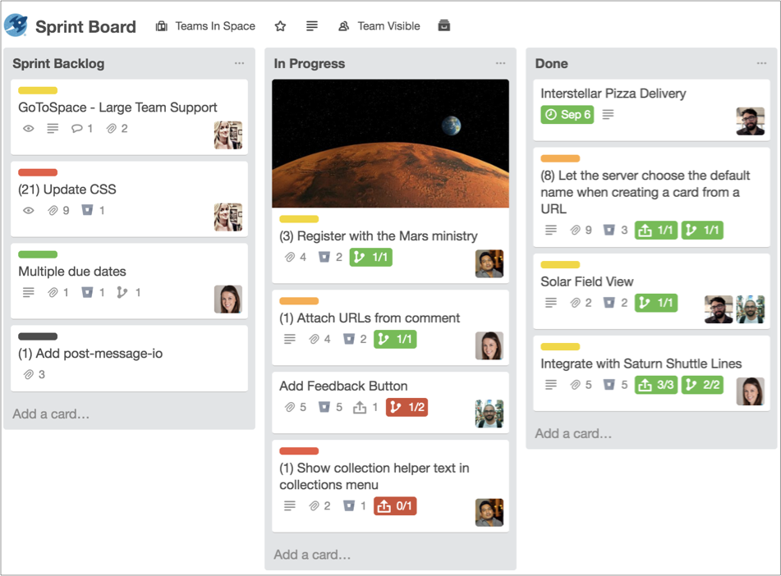Viewport: 781px width, 576px height.
Task: Open the Sprint Backlog list menu
Action: tap(239, 63)
